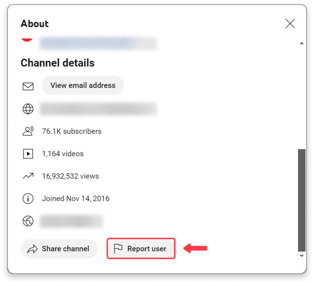
Task: Click the scrollbar up arrow
Action: click(x=302, y=43)
